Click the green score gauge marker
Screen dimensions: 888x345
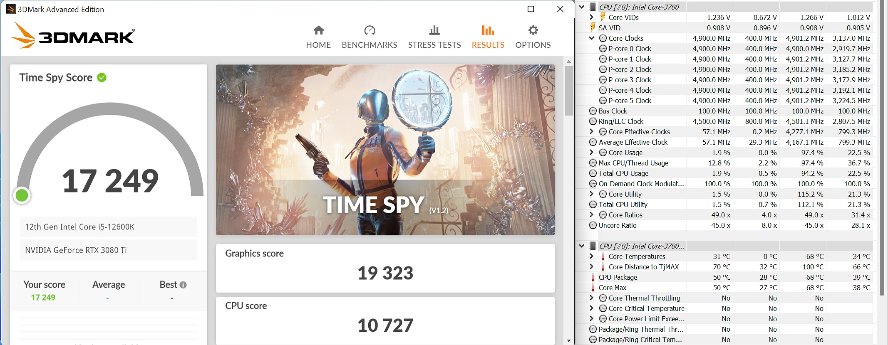(22, 195)
